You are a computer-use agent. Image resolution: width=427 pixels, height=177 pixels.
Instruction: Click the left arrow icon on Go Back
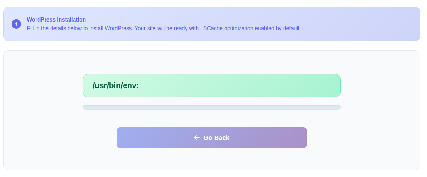[197, 138]
